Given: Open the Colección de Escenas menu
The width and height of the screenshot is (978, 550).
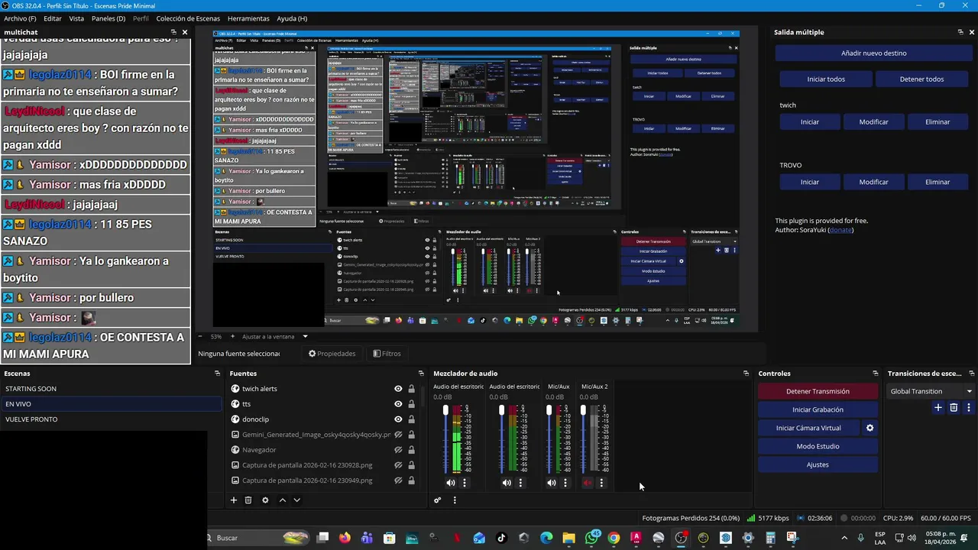Looking at the screenshot, I should click(x=188, y=18).
